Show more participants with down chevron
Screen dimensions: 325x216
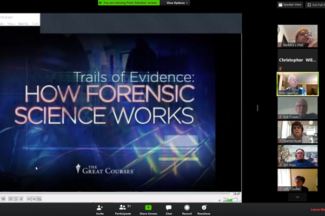[297, 197]
